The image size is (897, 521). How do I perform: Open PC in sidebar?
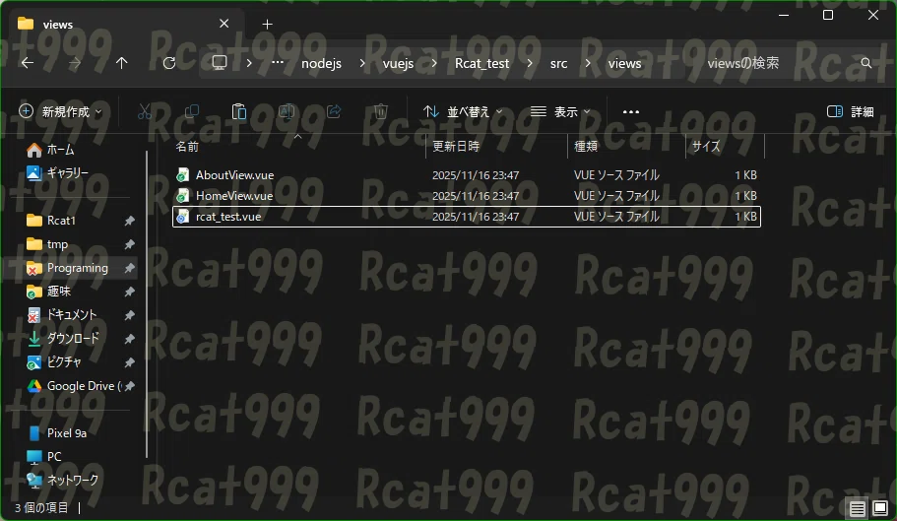(x=44, y=456)
